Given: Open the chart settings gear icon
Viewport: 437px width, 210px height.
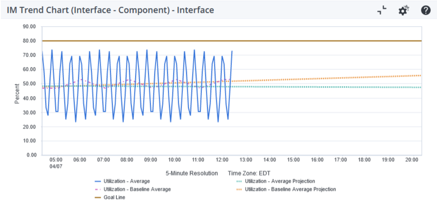Looking at the screenshot, I should click(403, 10).
